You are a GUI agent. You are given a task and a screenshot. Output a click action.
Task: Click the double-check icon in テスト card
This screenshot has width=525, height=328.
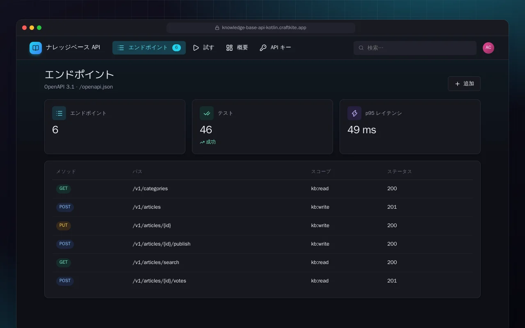coord(207,113)
